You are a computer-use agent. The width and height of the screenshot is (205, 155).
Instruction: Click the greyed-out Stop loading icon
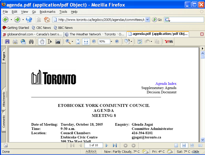click(38, 20)
